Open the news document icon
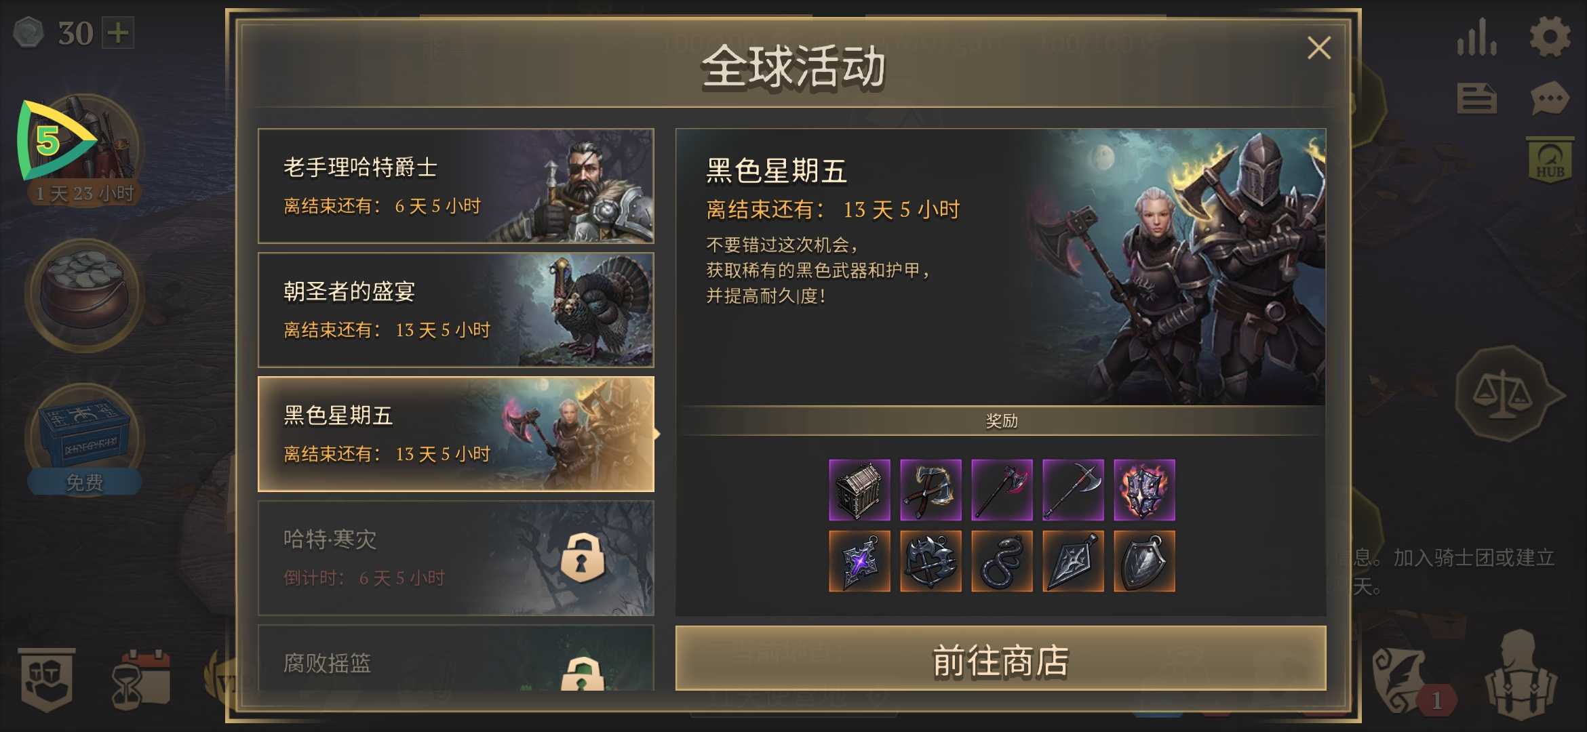This screenshot has height=732, width=1587. (1476, 99)
